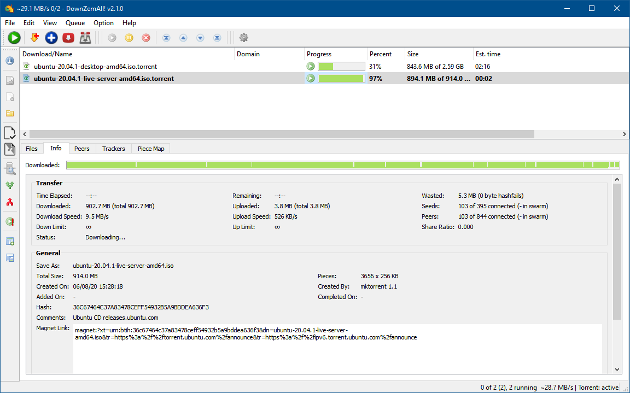This screenshot has height=393, width=630.
Task: Click inside the Magnet Link text box
Action: coord(337,348)
